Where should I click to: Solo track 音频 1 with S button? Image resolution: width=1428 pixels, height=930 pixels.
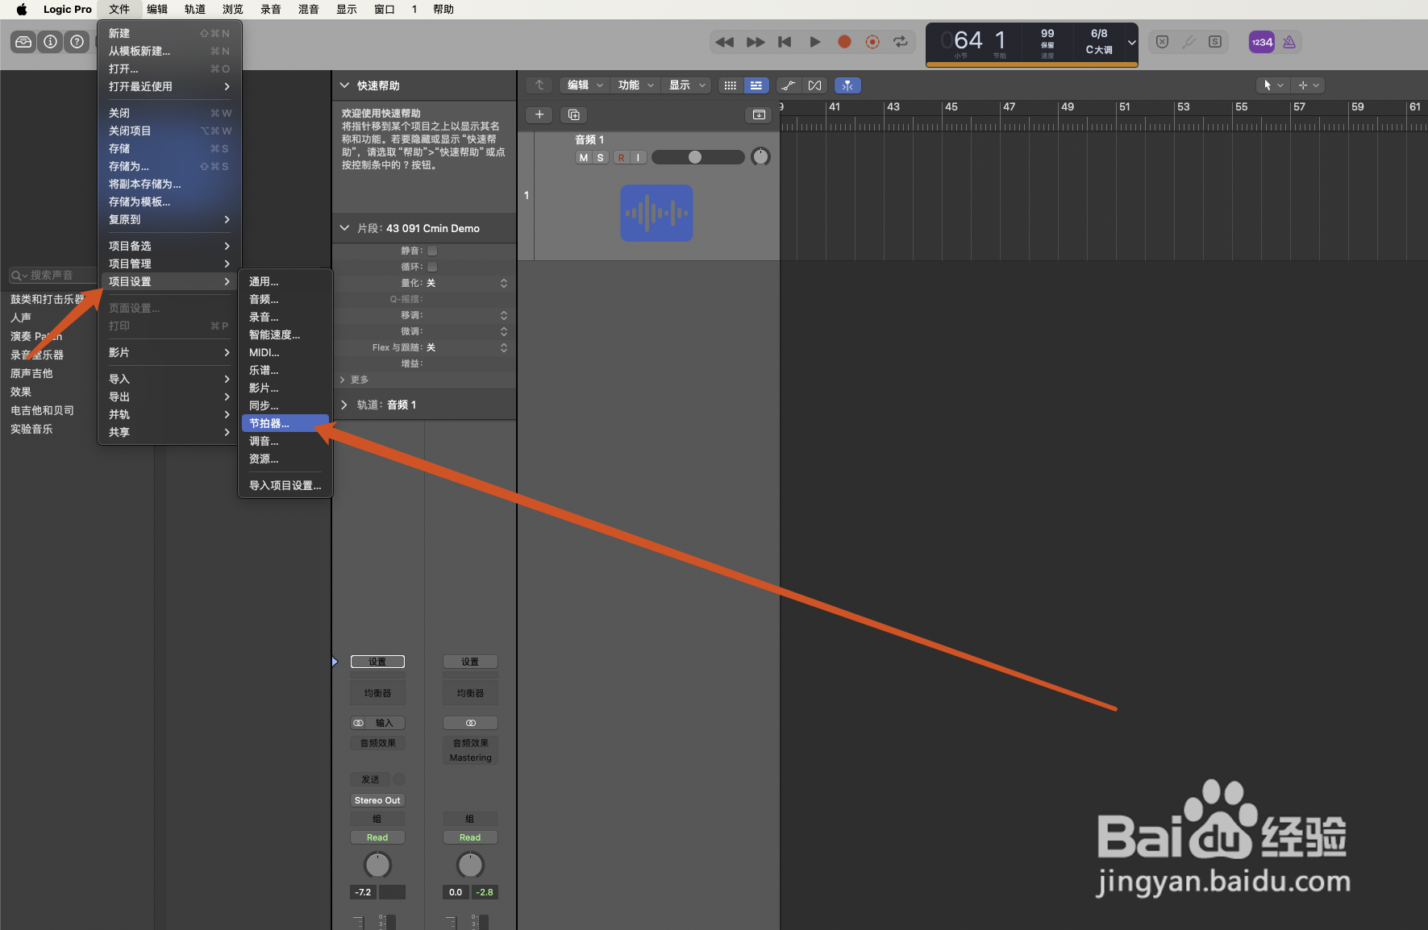pos(600,158)
